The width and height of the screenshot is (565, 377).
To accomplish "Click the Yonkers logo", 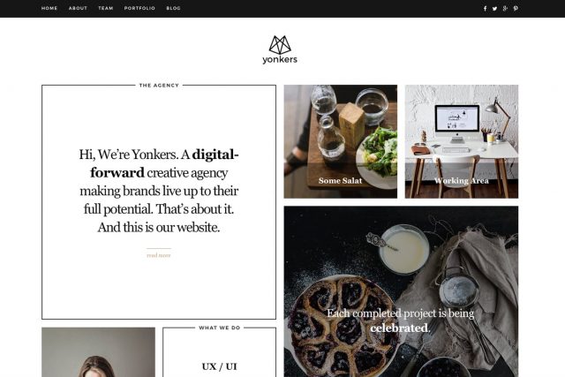I will (x=280, y=49).
